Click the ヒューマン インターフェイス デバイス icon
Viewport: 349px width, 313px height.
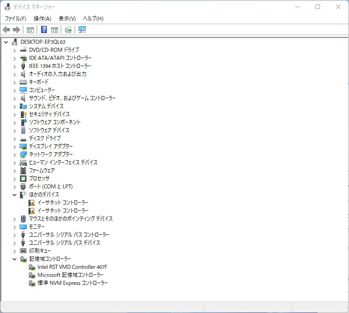(23, 163)
